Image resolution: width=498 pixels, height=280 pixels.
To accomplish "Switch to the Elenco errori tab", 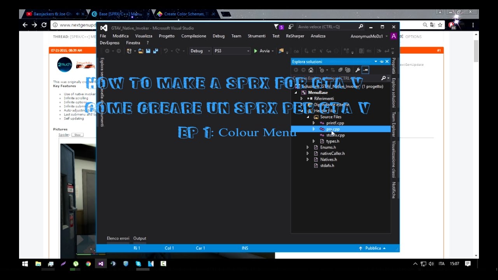I will (x=118, y=238).
